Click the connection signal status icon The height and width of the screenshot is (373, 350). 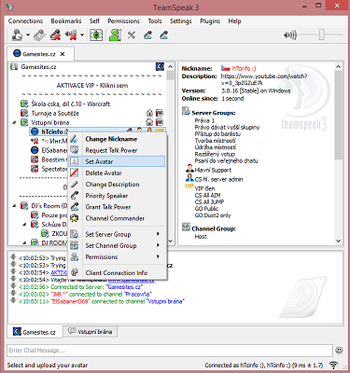(x=334, y=365)
